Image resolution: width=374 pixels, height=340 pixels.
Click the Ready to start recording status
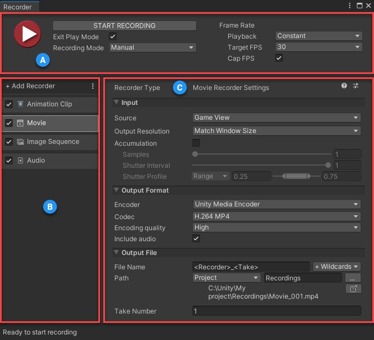pos(40,332)
